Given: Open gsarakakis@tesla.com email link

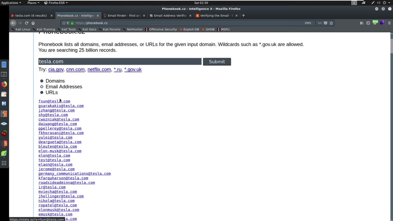Looking at the screenshot, I should [61, 106].
